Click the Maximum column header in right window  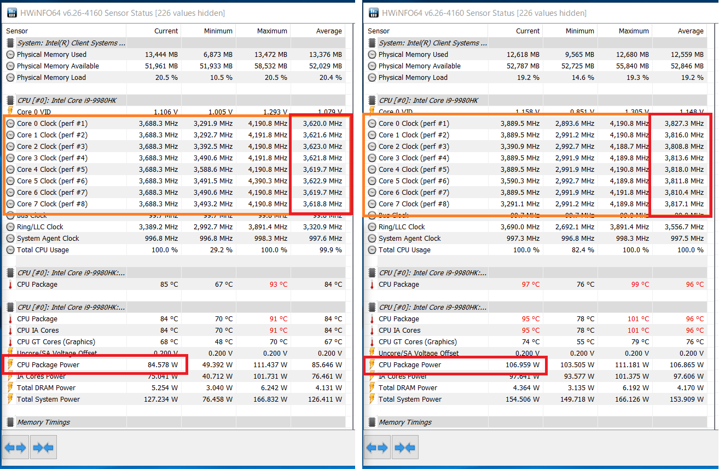click(x=625, y=31)
